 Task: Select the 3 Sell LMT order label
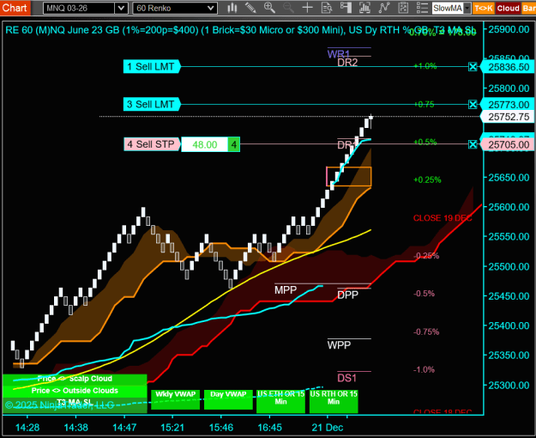tap(151, 104)
